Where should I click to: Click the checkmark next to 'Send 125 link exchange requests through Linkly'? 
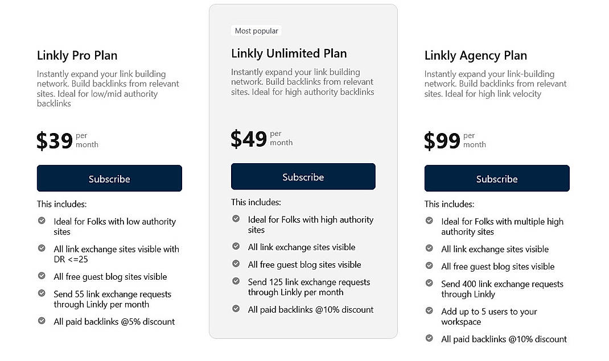click(236, 280)
